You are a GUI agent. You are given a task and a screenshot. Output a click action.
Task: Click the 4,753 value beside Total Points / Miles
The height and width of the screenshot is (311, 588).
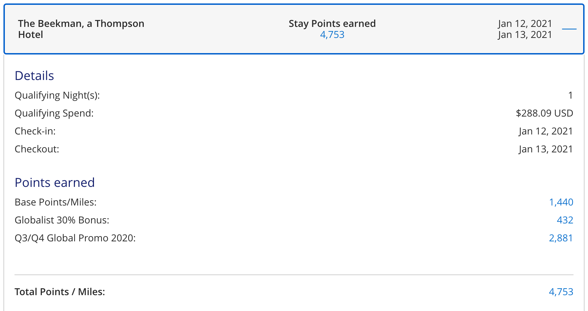pos(561,292)
